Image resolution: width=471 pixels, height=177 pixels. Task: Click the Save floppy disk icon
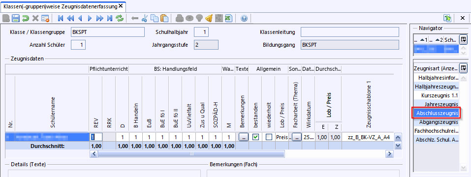coord(16,18)
